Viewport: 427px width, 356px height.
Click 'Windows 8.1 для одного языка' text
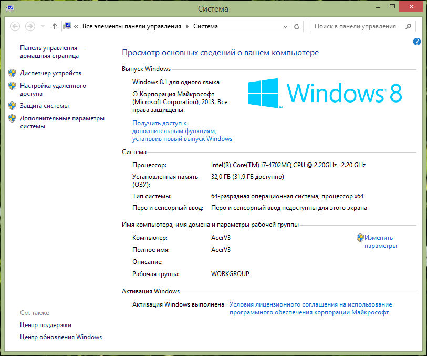click(175, 82)
